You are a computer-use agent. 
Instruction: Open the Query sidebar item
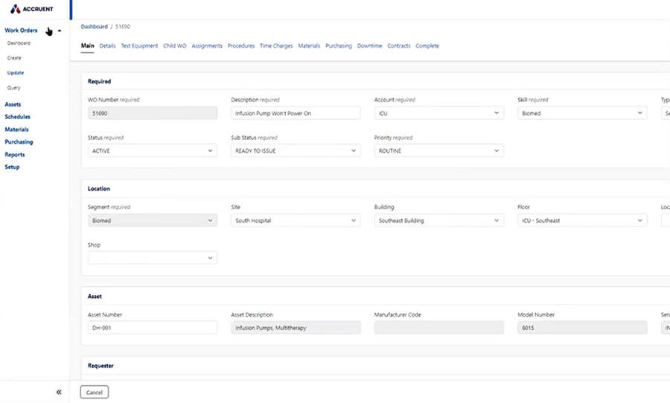point(13,88)
